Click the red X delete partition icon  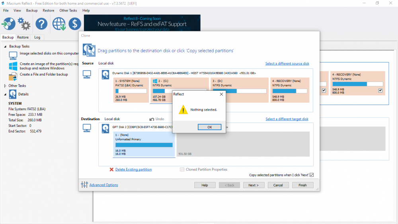tap(111, 169)
